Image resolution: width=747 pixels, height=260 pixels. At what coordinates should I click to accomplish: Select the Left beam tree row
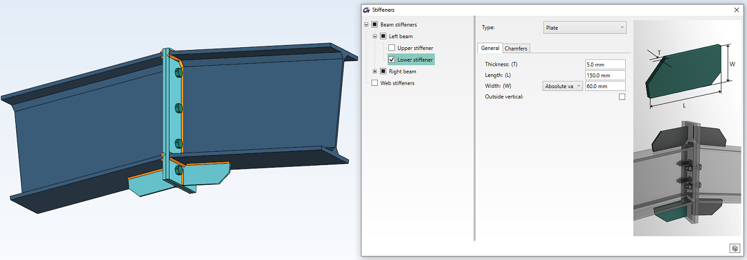[x=401, y=37]
